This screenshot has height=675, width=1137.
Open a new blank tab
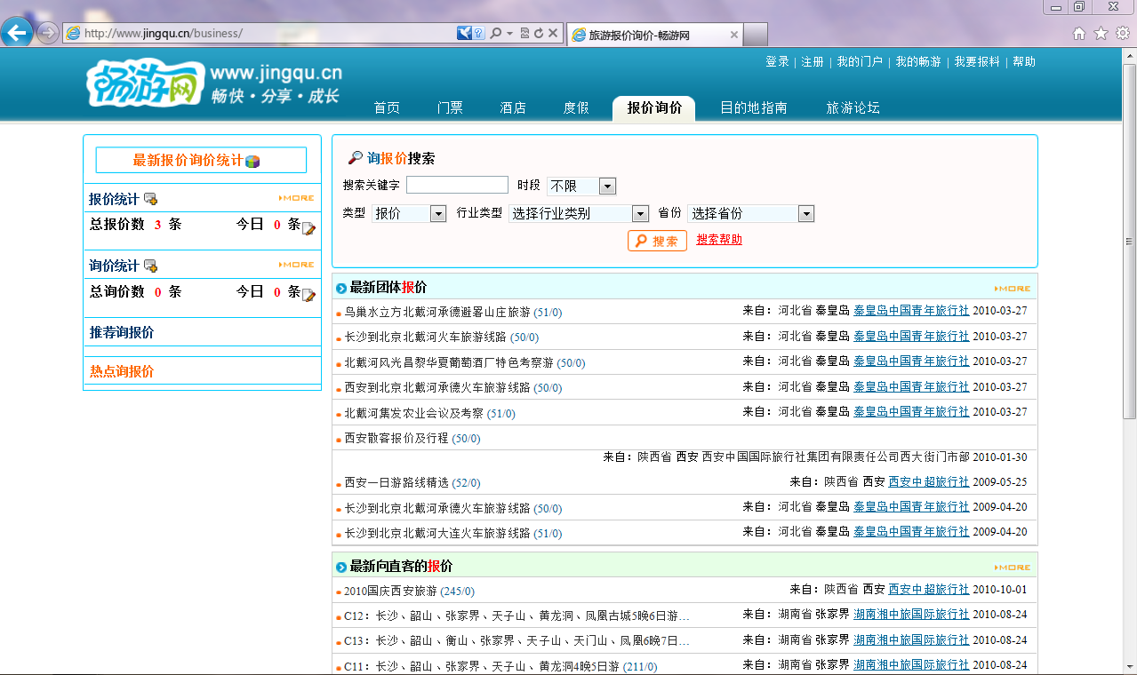pos(756,35)
